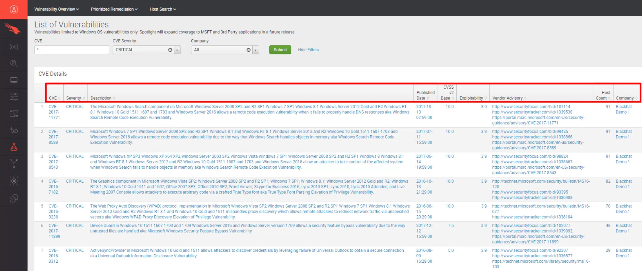Open the Intelligence eye icon in sidebar
This screenshot has height=271, width=642.
14,130
